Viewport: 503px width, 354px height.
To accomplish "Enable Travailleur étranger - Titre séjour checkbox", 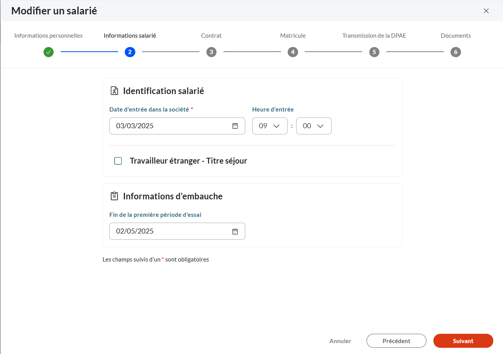I will click(118, 161).
